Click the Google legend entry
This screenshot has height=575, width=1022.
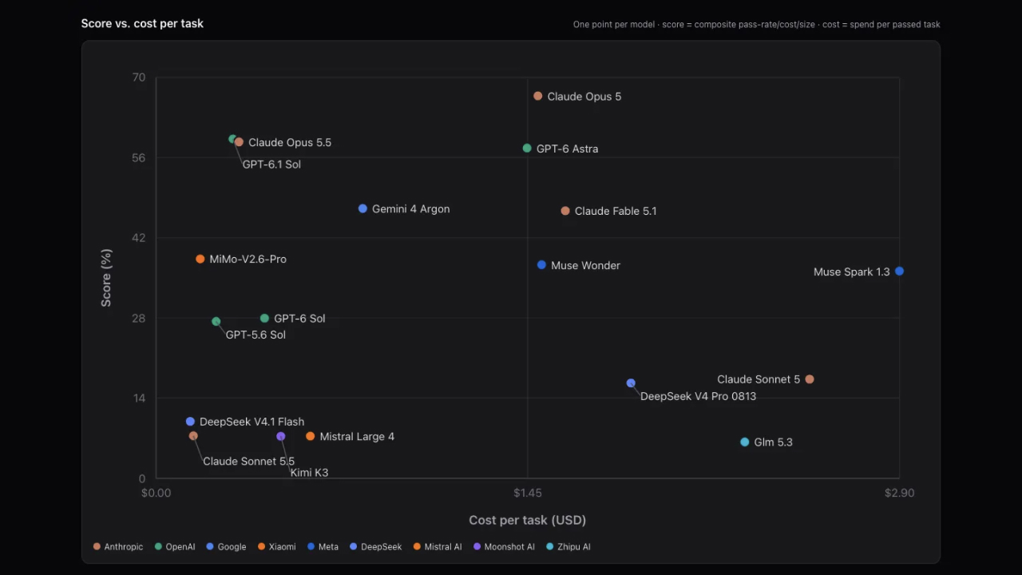(x=226, y=547)
